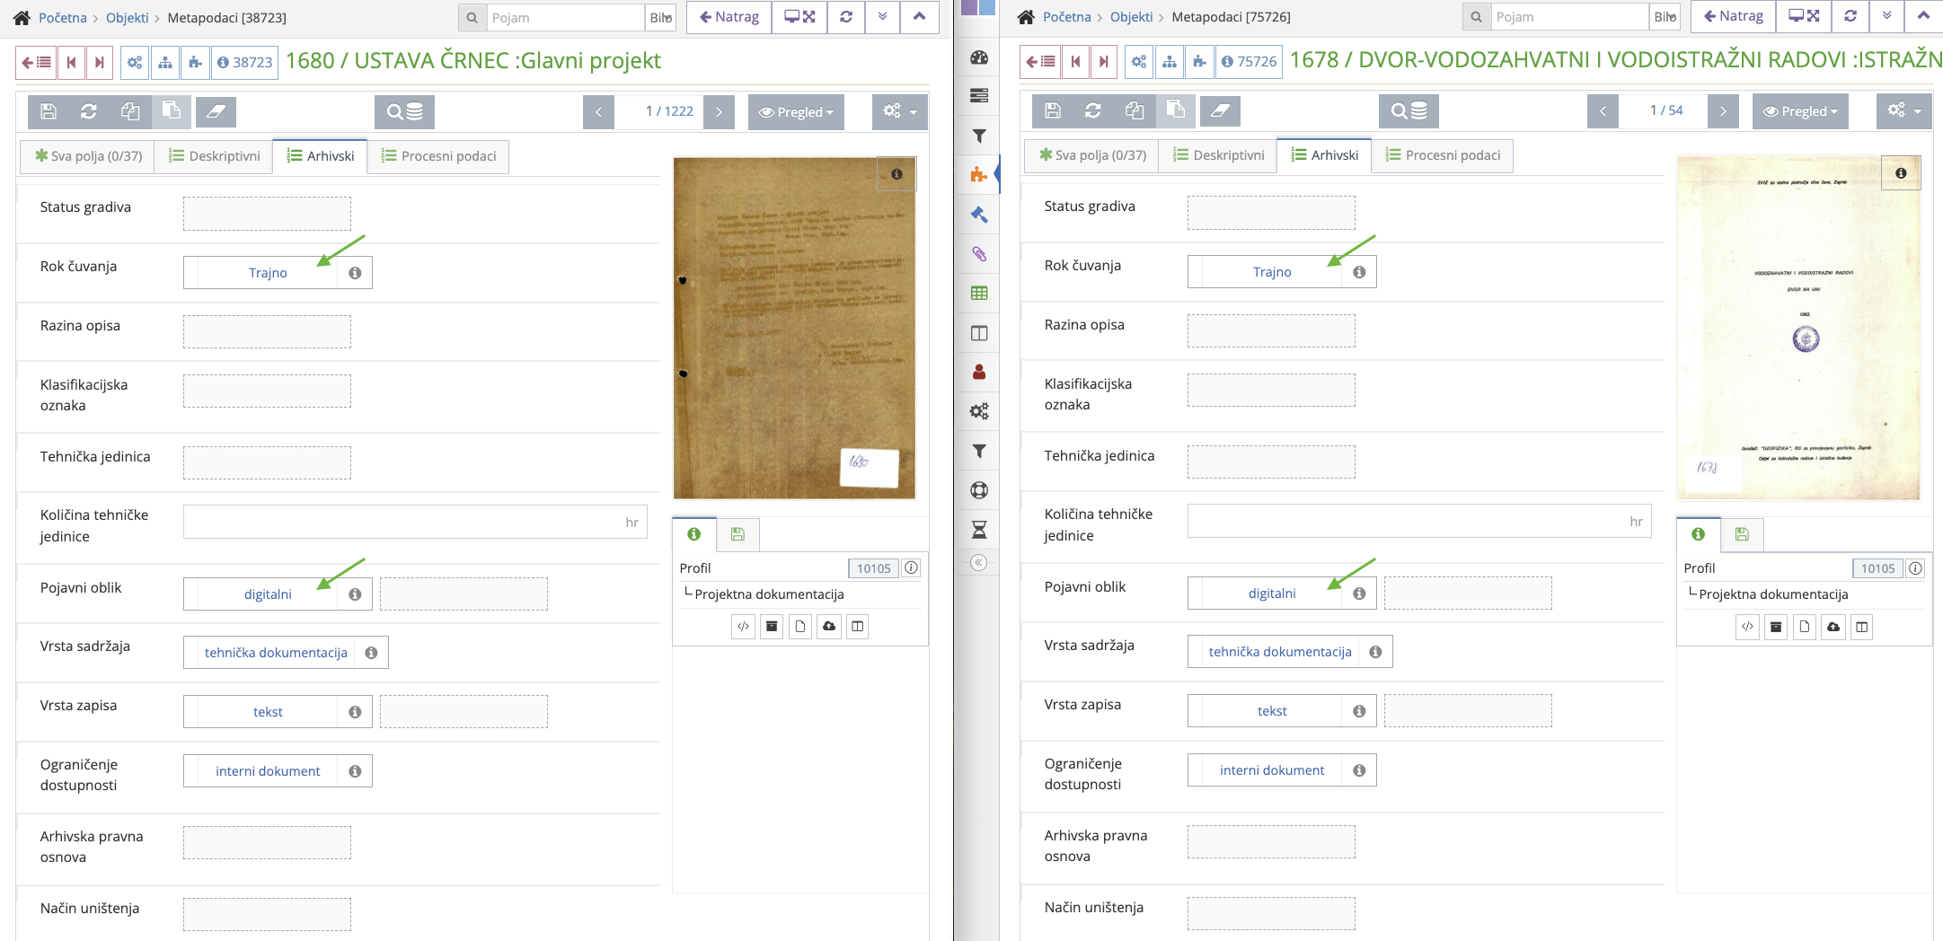This screenshot has width=1943, height=941.
Task: Click the Natrag button in the left window
Action: click(x=729, y=17)
